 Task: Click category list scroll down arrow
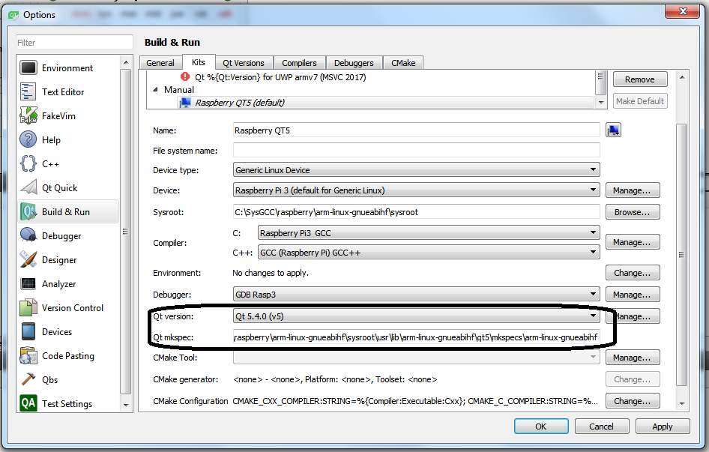(x=126, y=405)
